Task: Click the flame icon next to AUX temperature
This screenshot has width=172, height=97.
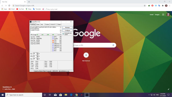Action: click(x=53, y=42)
